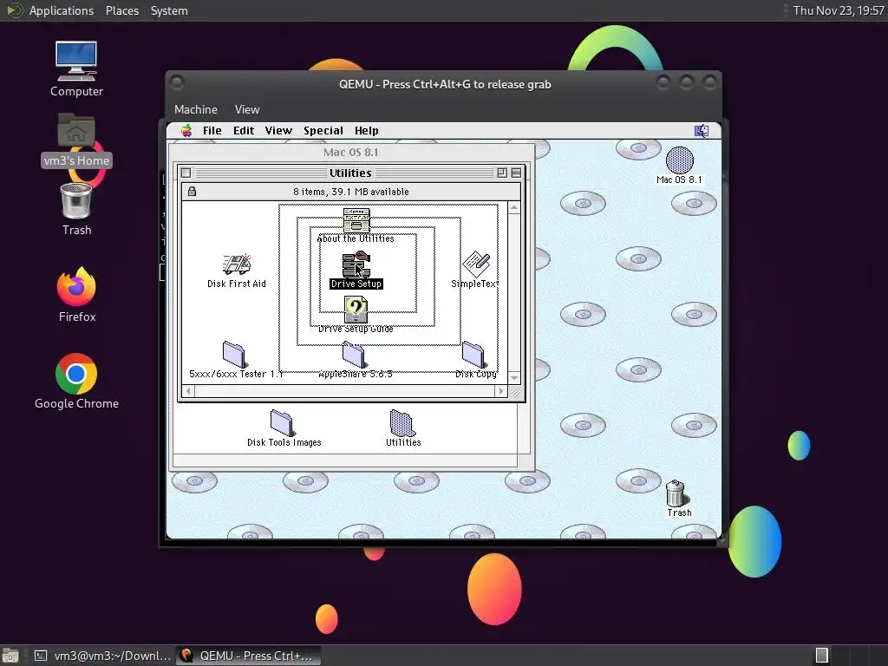Click the '8 items, 39.1 MB available' status text
888x666 pixels.
click(x=351, y=192)
